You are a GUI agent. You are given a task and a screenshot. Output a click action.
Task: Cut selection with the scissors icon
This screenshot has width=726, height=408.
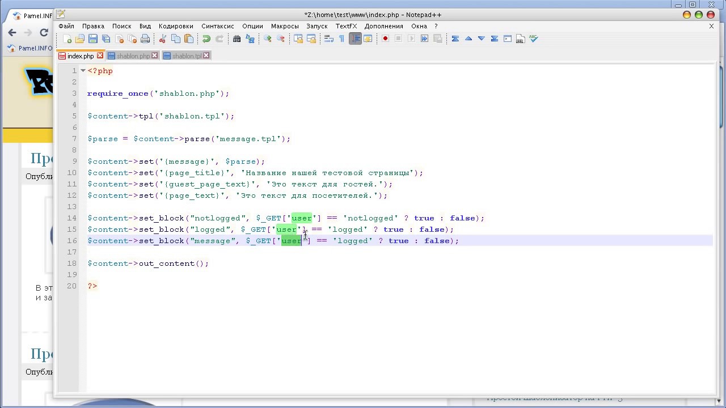163,39
